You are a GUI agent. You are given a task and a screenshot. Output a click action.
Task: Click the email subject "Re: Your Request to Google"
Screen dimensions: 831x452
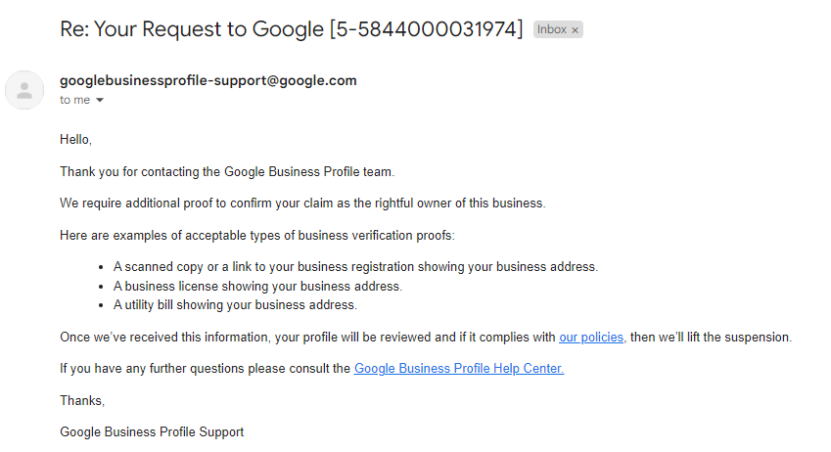click(192, 29)
